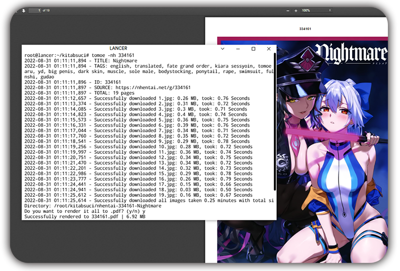Click the 'Successfully rendered to 334161.pdf' line
The height and width of the screenshot is (271, 400).
[x=85, y=217]
